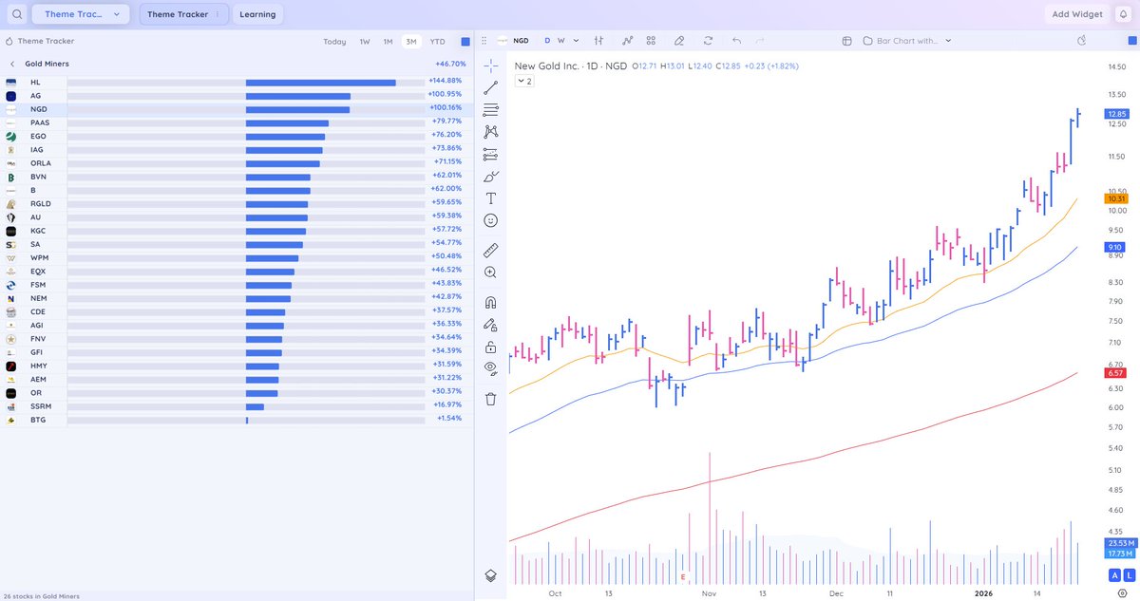Select the BTG stock row
1140x601 pixels.
click(236, 420)
